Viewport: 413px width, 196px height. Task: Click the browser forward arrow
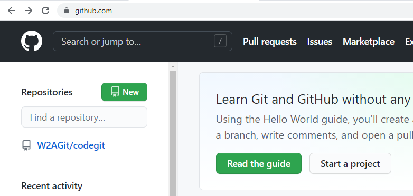pyautogui.click(x=29, y=11)
